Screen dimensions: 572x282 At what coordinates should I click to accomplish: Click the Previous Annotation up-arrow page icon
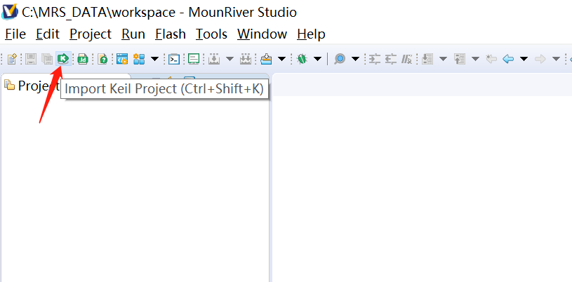(460, 59)
